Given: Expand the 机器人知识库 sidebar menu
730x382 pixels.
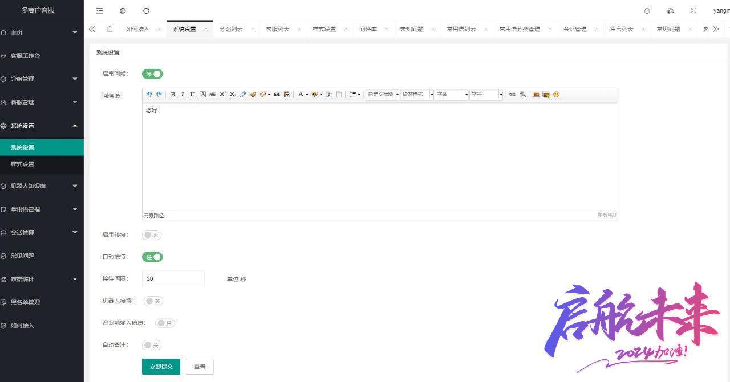Looking at the screenshot, I should (x=42, y=186).
